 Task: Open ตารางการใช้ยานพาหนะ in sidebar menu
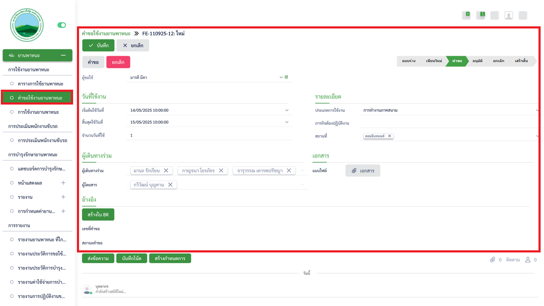pos(40,84)
